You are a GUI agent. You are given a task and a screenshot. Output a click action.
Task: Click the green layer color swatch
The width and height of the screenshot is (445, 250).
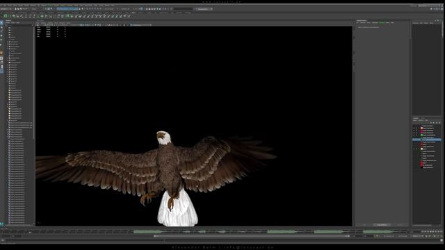coord(422,135)
